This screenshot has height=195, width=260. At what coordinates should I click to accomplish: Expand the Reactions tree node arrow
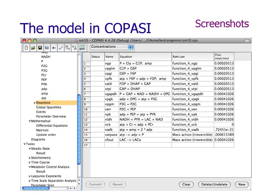pyautogui.click(x=35, y=103)
